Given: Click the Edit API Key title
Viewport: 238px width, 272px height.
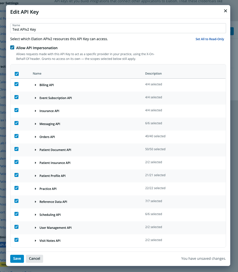Looking at the screenshot, I should click(x=24, y=12).
